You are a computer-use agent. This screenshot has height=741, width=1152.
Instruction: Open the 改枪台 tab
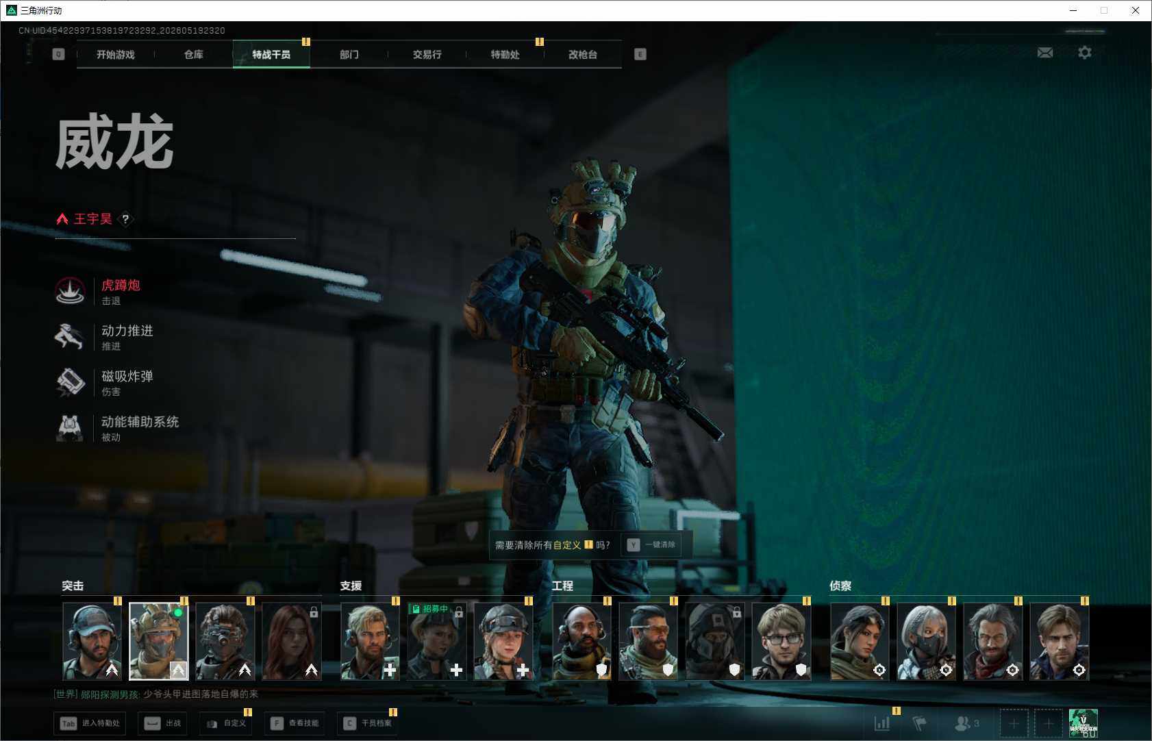[583, 55]
